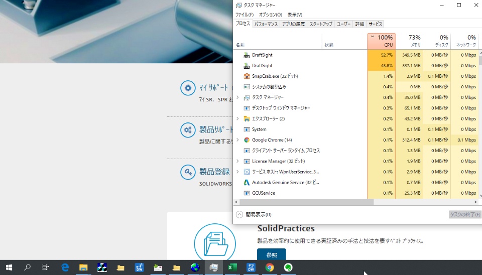Click the GCUService process icon
Image resolution: width=482 pixels, height=275 pixels.
click(x=247, y=193)
